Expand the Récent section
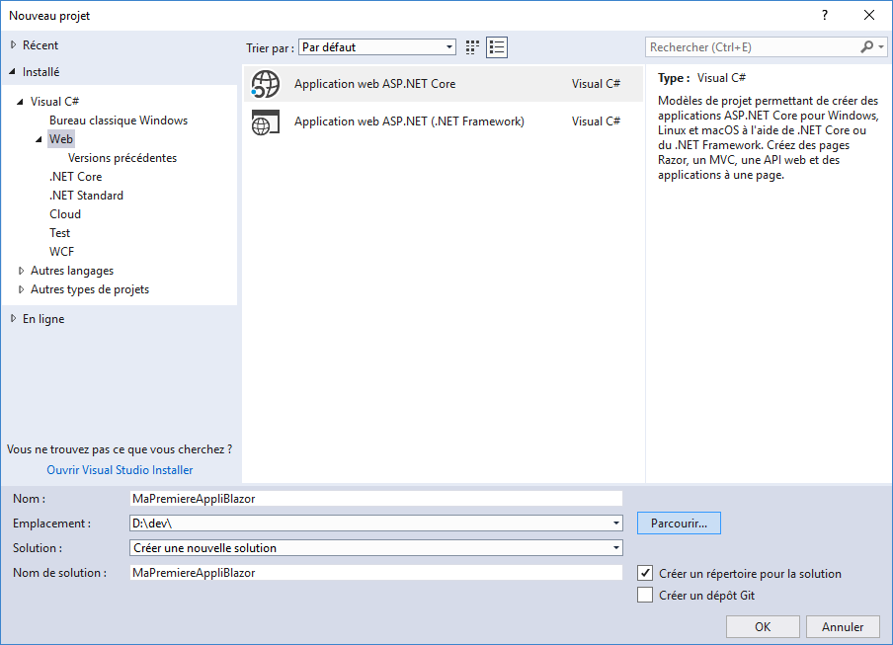 coord(14,45)
